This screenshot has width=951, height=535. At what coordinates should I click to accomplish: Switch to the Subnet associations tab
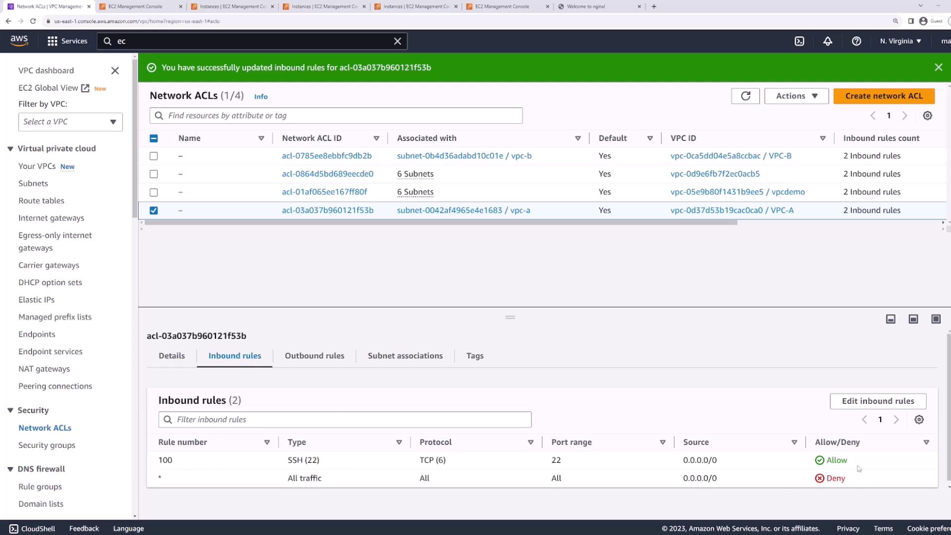(405, 356)
